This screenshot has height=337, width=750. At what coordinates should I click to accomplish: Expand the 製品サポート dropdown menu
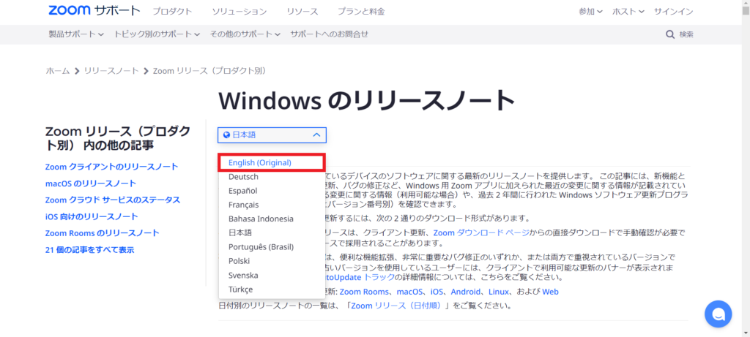click(75, 34)
